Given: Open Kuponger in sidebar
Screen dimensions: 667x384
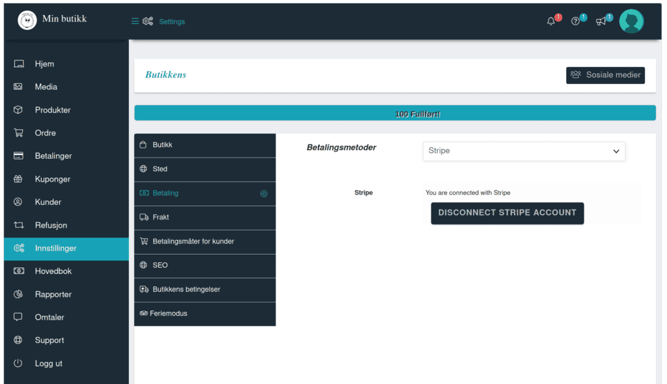Looking at the screenshot, I should (66, 179).
